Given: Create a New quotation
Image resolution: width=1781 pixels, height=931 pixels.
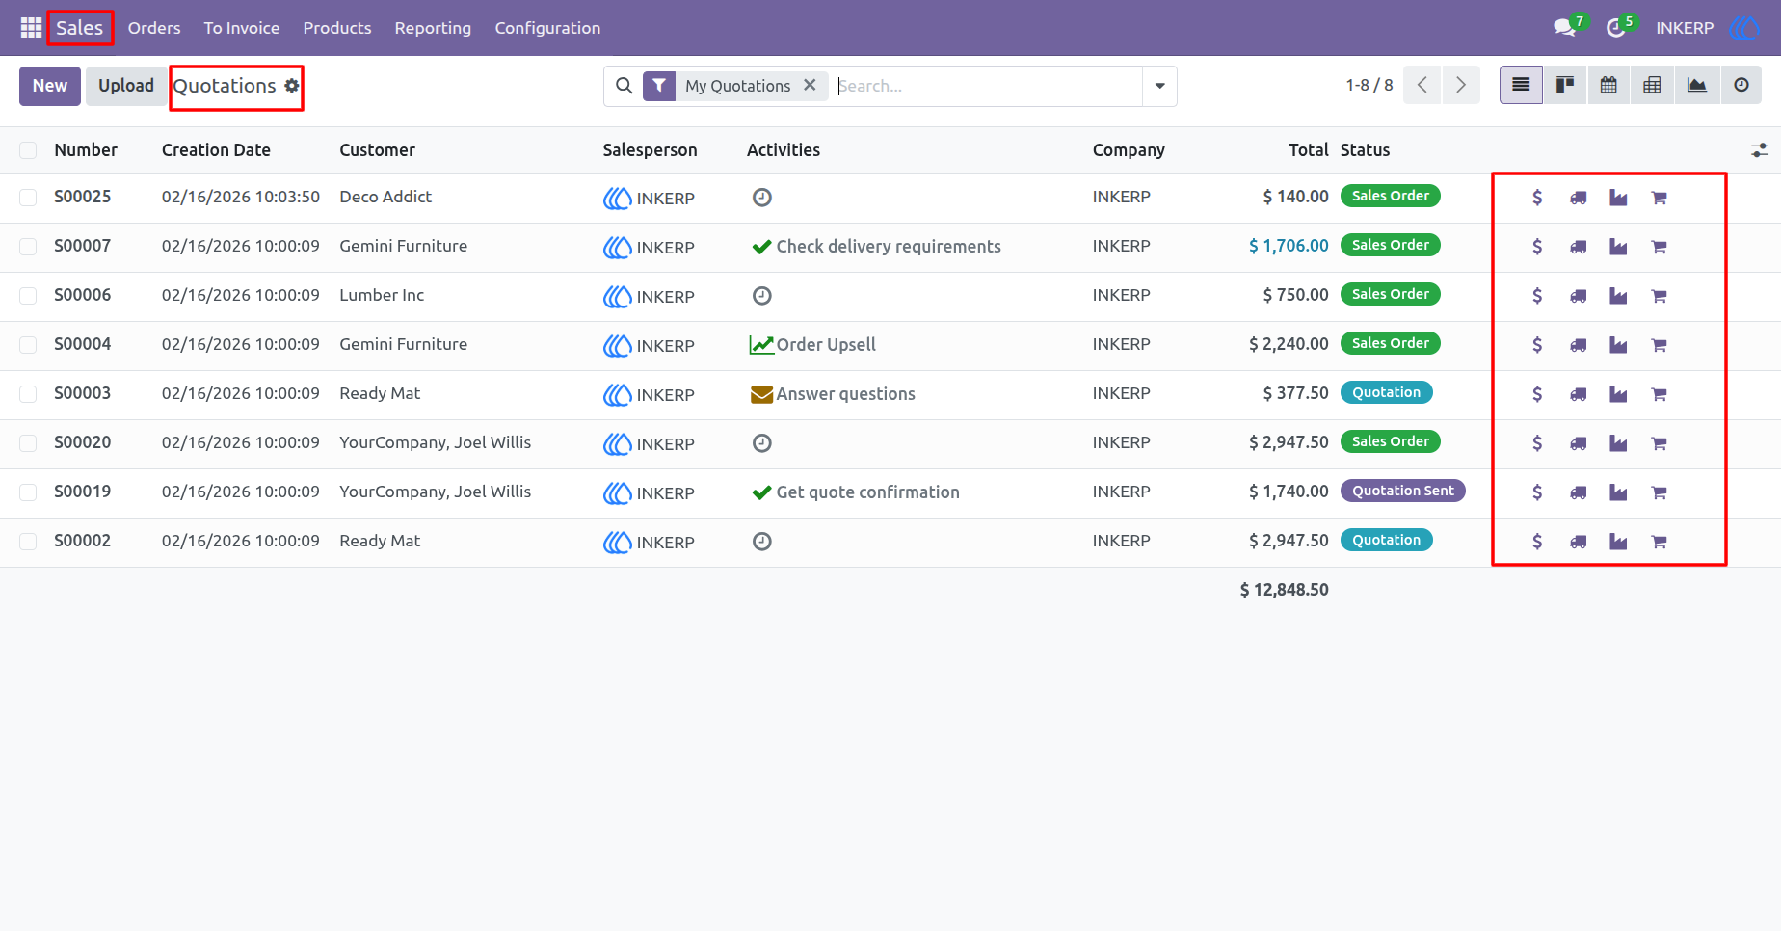Looking at the screenshot, I should (x=50, y=86).
